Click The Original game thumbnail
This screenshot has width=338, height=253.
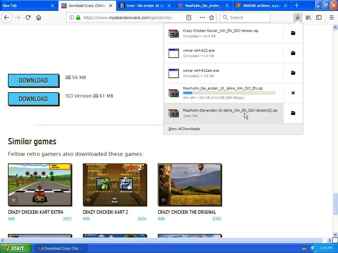point(190,185)
